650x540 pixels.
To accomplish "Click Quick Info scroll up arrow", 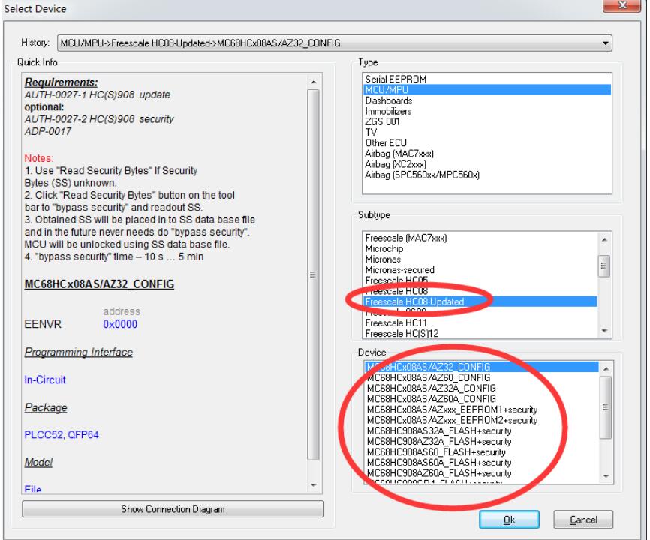I will click(314, 82).
